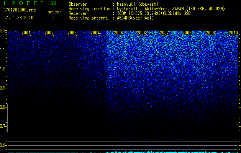Click the 1.0 kHz axis label
Screen dimensions: 241x153
[x=3, y=69]
